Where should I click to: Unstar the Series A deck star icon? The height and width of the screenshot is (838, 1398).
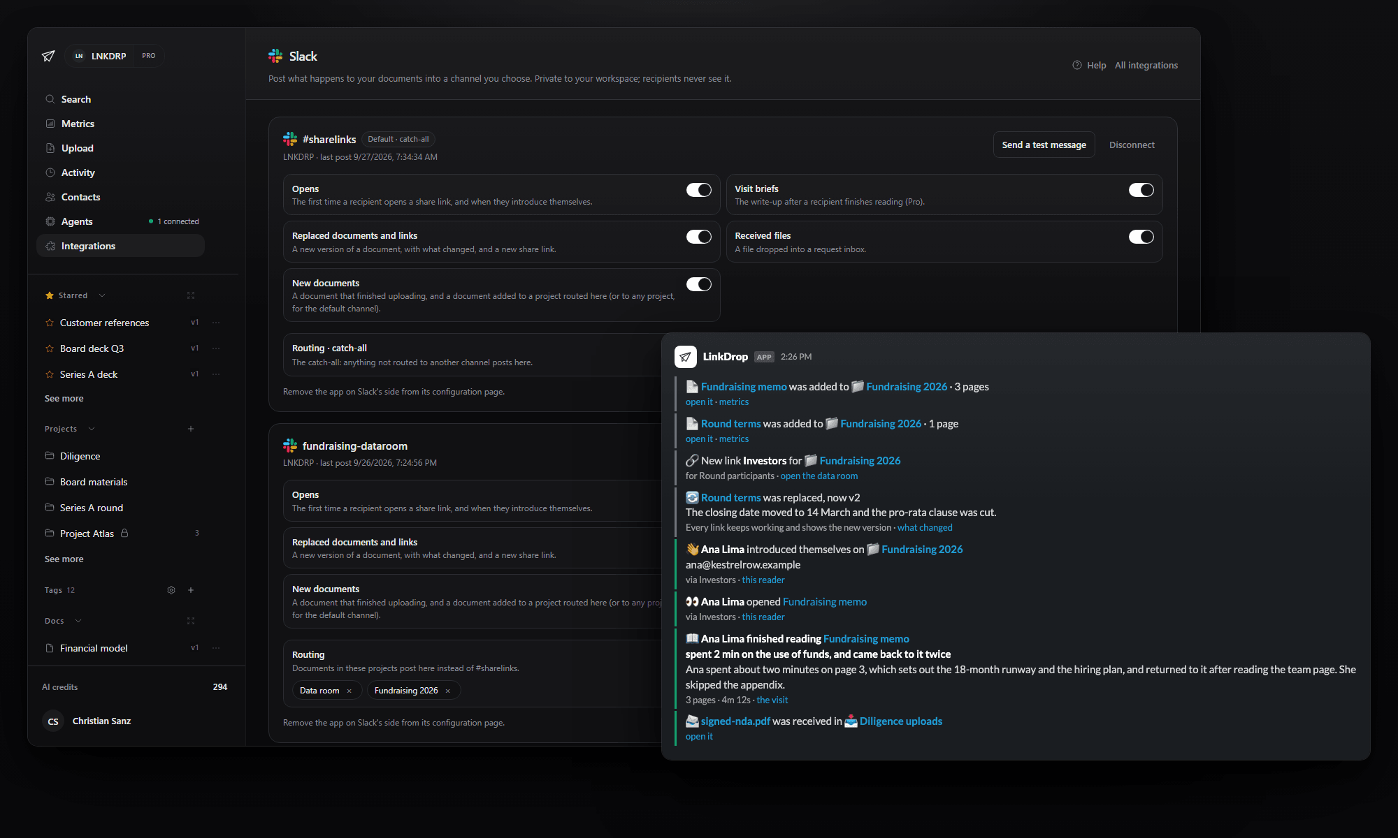[x=50, y=374]
